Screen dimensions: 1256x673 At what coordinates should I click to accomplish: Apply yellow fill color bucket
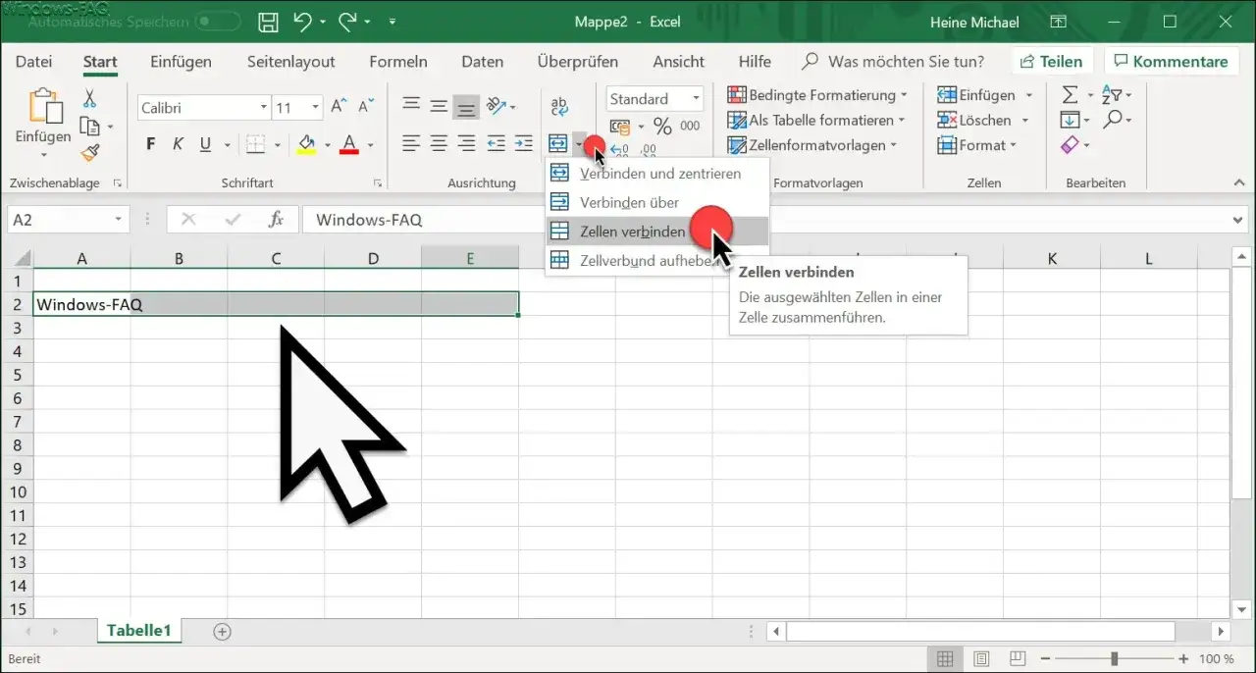click(306, 145)
